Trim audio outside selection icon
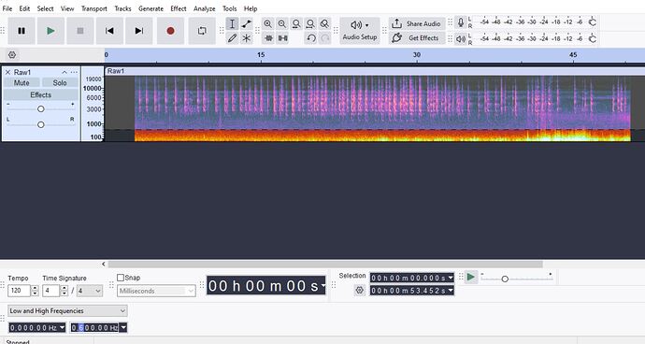Viewport: 645px width, 344px height. coord(268,38)
